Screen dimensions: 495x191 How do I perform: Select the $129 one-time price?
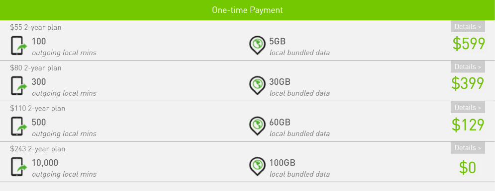click(468, 125)
